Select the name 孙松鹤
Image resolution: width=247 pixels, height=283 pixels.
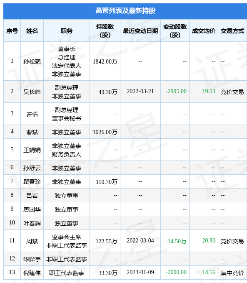(x=32, y=61)
